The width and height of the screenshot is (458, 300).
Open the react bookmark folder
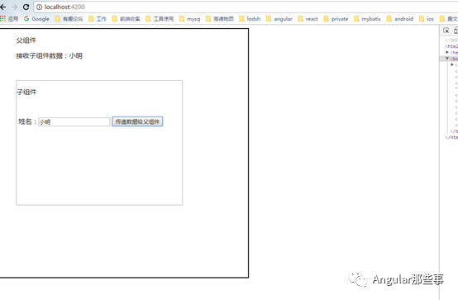tap(308, 19)
